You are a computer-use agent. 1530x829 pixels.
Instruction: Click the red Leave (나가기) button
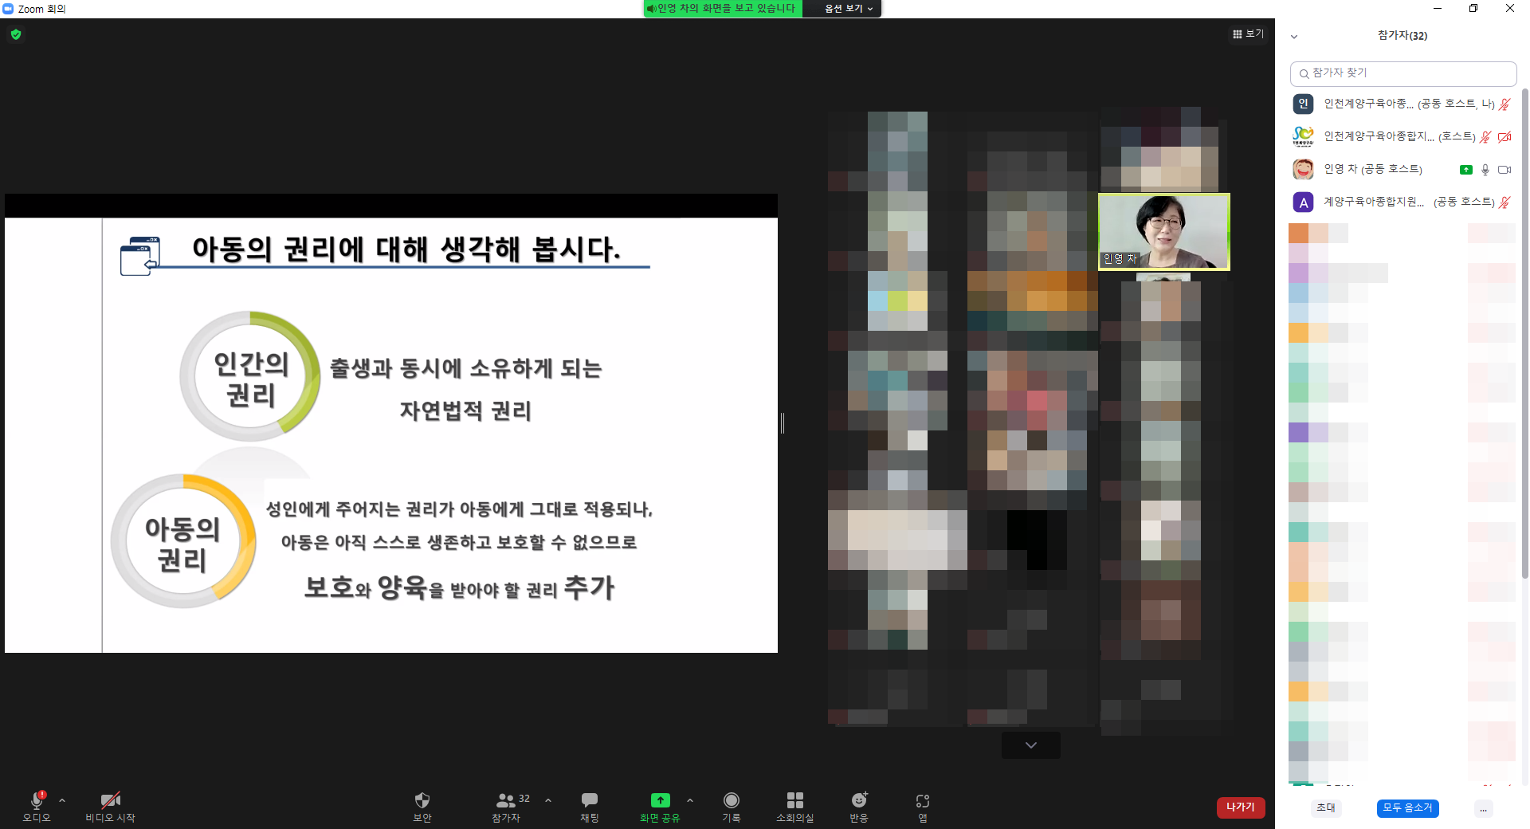tap(1240, 807)
